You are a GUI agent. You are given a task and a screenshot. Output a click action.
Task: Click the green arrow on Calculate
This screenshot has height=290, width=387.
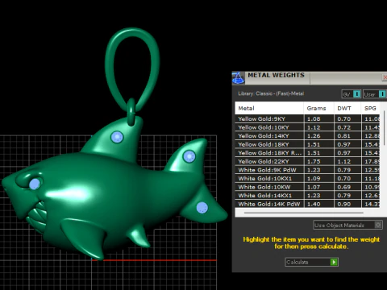pyautogui.click(x=334, y=262)
